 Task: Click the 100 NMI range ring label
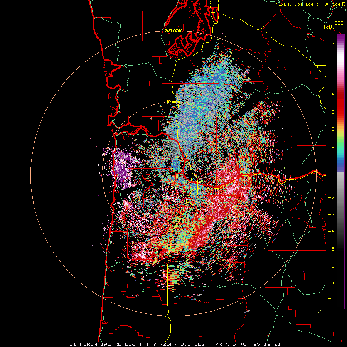(x=173, y=30)
